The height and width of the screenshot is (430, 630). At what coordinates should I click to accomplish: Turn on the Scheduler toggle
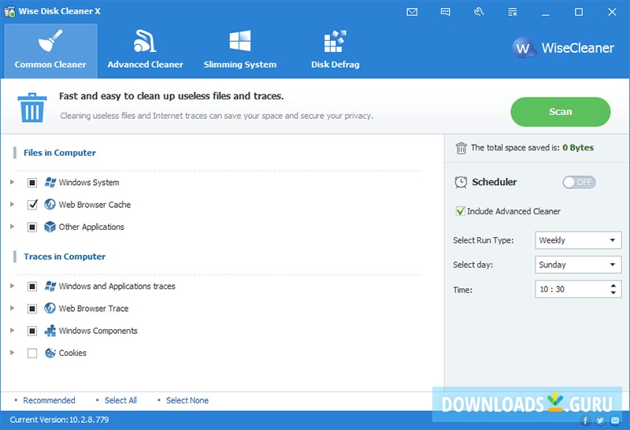pyautogui.click(x=579, y=182)
